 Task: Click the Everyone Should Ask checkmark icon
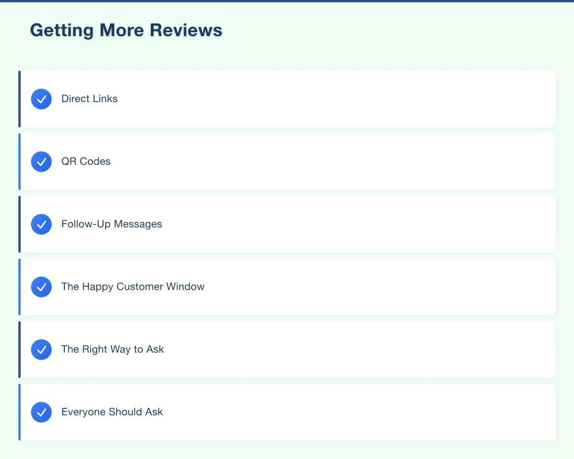tap(41, 412)
